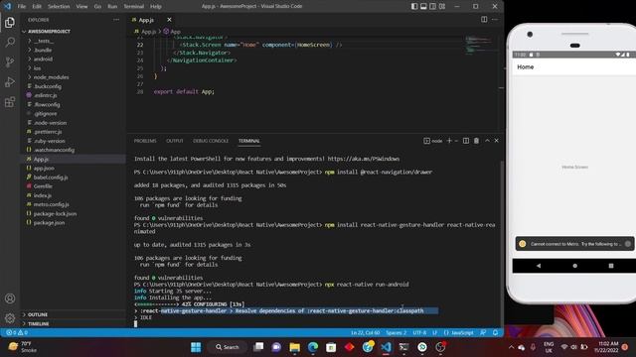Switch to the Debug Console tab
This screenshot has height=357, width=636.
point(211,141)
